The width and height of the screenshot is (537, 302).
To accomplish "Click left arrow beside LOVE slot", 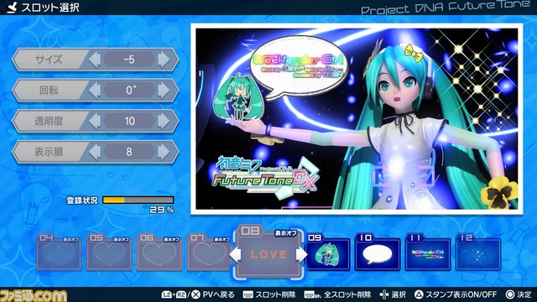I will [x=235, y=255].
